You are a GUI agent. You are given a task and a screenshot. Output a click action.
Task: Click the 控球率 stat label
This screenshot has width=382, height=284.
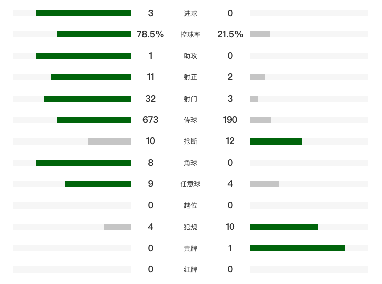[190, 35]
